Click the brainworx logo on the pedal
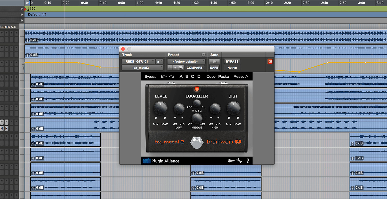Screen dimensions: 387x199 click(x=224, y=142)
